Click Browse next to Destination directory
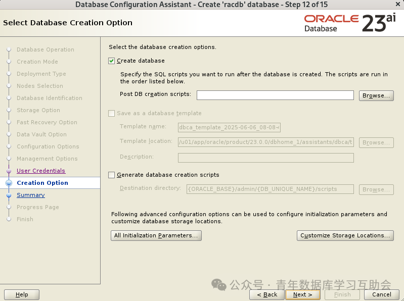Viewport: 404px width, 301px height. [376, 189]
